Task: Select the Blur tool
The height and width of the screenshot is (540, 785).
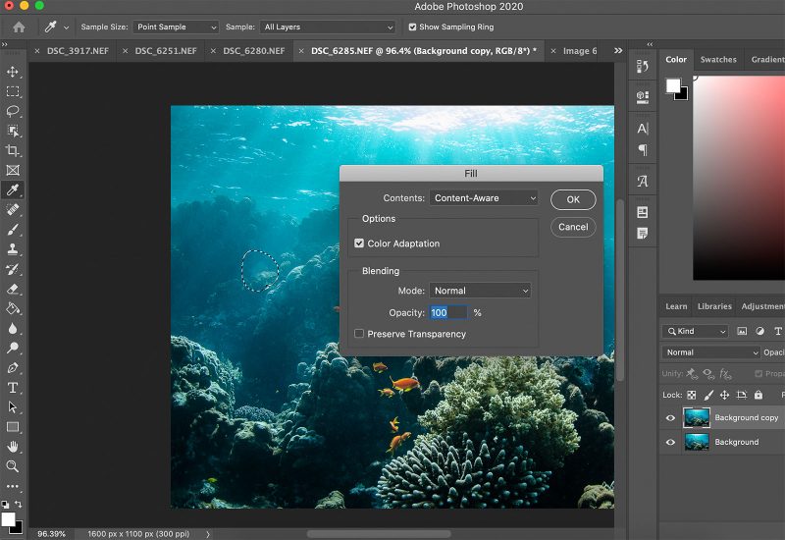Action: click(x=13, y=329)
